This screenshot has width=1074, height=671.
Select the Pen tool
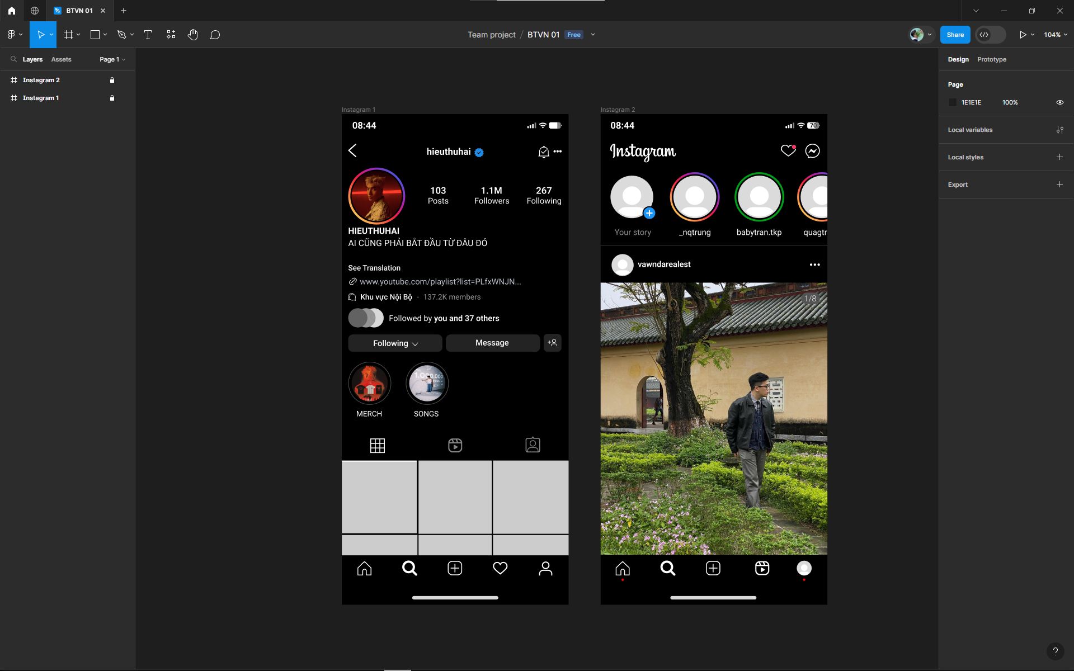[121, 35]
